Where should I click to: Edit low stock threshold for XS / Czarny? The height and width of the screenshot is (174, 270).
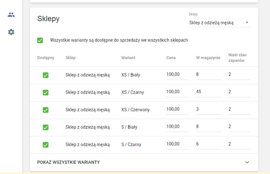pyautogui.click(x=239, y=92)
